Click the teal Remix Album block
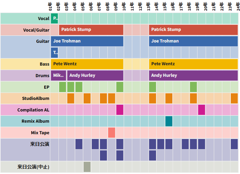Screen dimensions: 240x174 coord(169,121)
